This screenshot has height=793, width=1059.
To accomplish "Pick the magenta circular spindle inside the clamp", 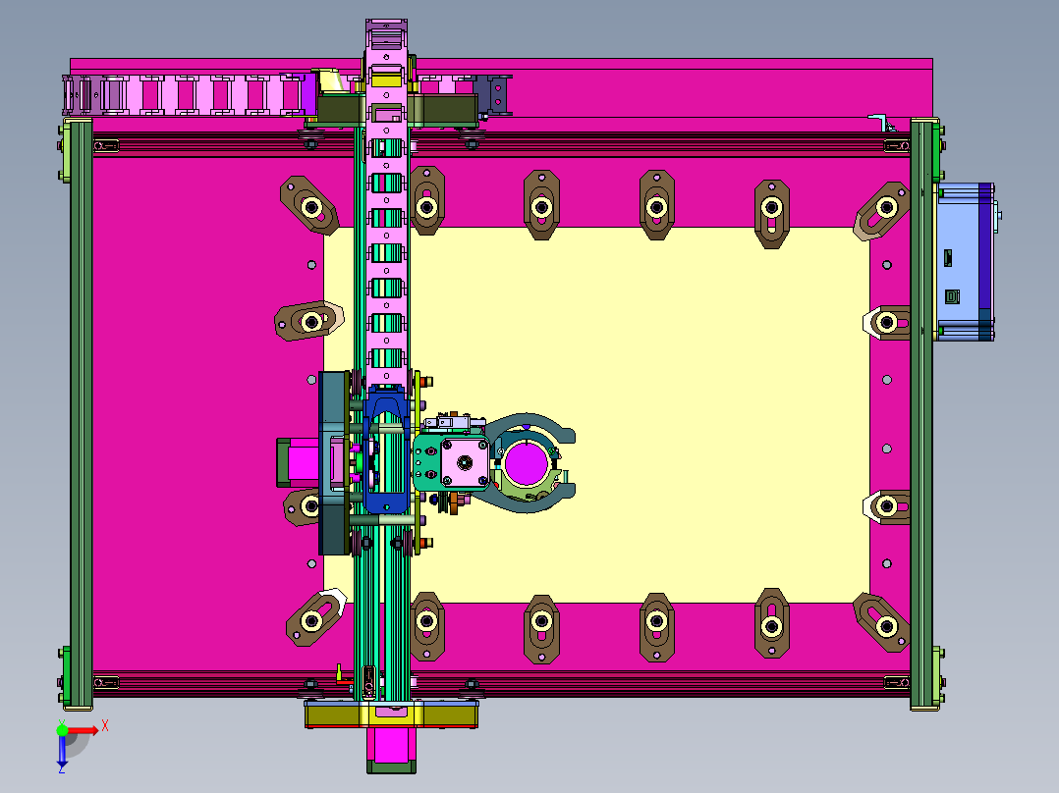I will [x=527, y=463].
